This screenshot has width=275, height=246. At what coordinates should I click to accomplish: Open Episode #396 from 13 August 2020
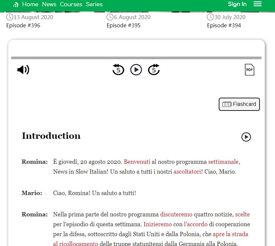pos(23,25)
